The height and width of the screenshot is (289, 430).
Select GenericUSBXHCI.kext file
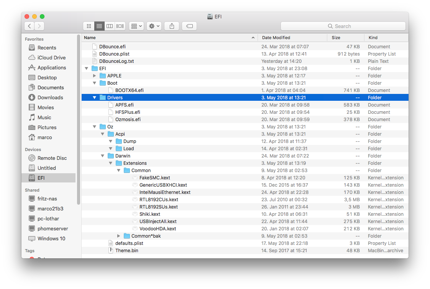point(245,185)
